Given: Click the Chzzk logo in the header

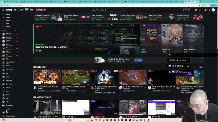Looking at the screenshot, I should pyautogui.click(x=9, y=10).
